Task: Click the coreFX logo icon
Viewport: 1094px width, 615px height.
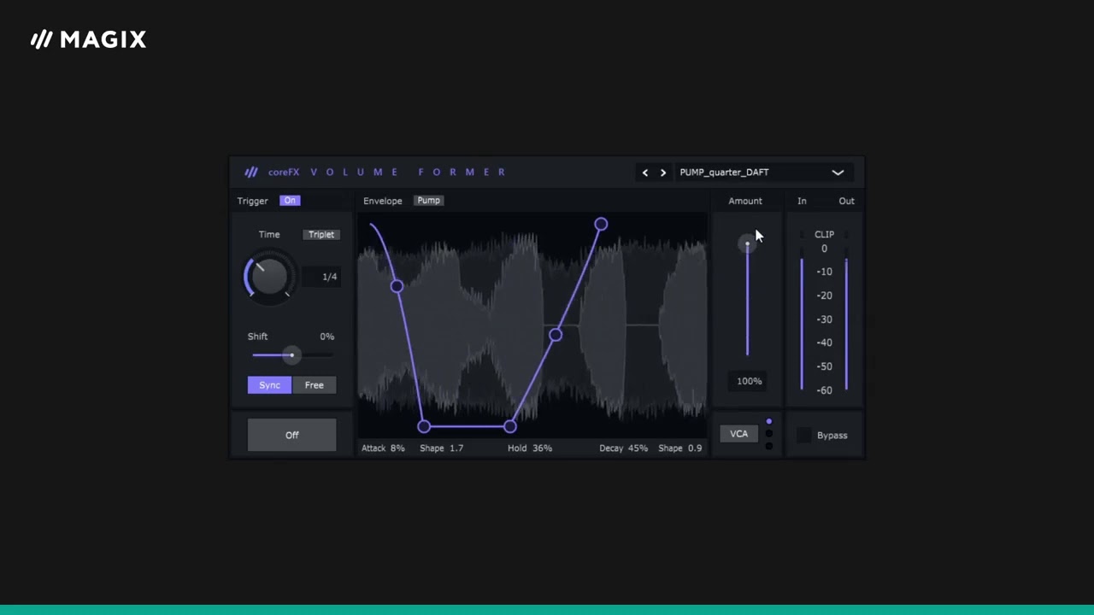Action: [251, 172]
